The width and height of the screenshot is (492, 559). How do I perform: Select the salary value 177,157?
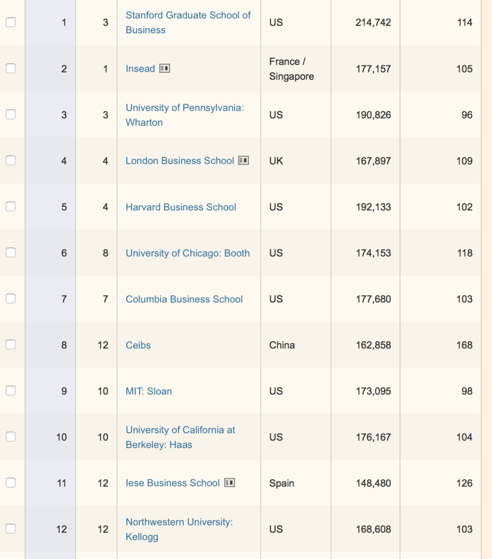tap(374, 69)
